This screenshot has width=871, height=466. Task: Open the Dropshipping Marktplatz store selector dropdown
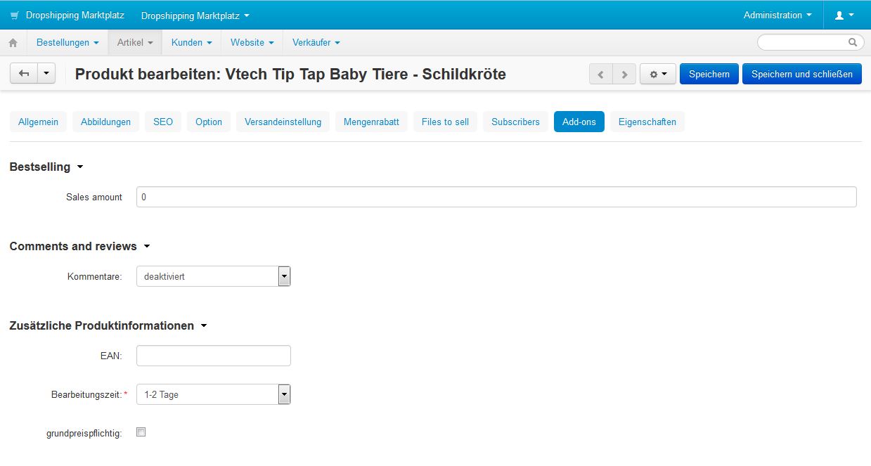[x=195, y=15]
